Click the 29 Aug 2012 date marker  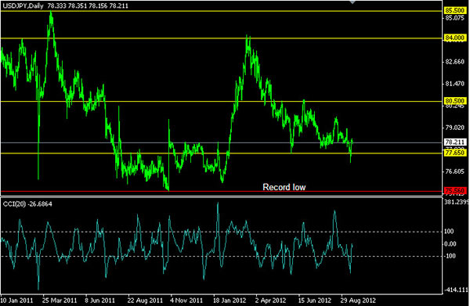(x=358, y=301)
